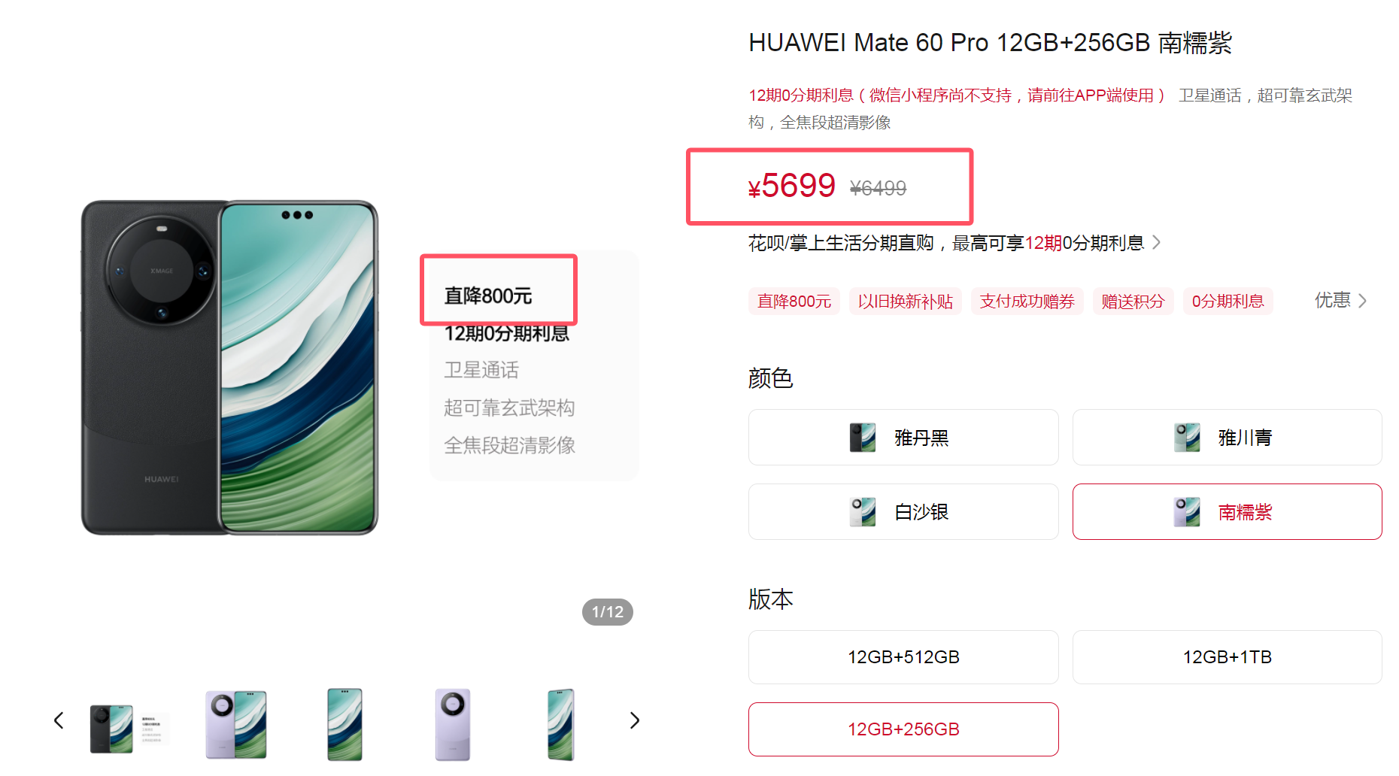Select the 12GB+1TB version
Screen dimensions: 1399x776
(x=1228, y=657)
